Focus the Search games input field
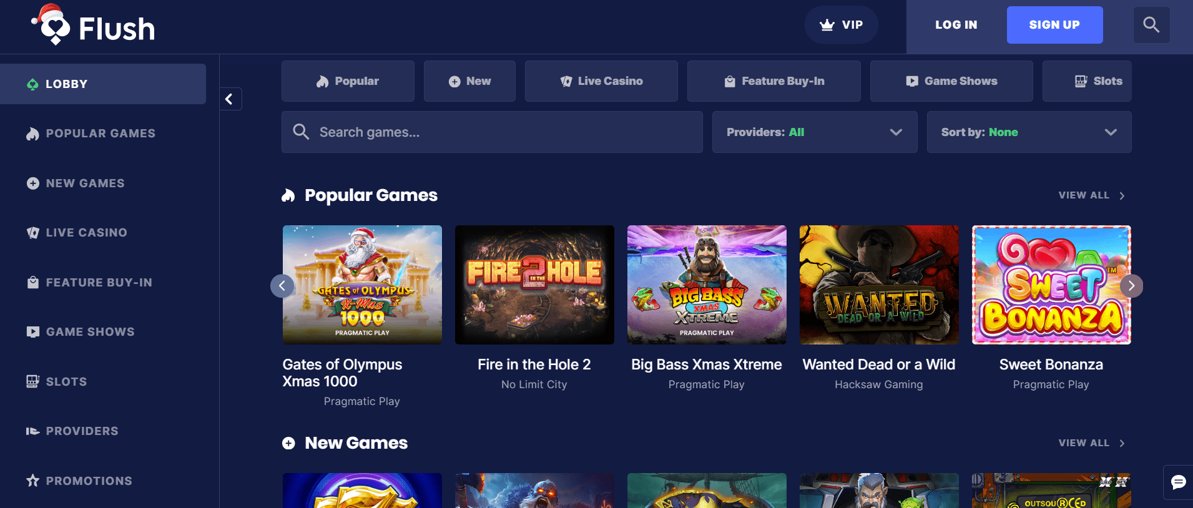The image size is (1193, 508). tap(499, 132)
